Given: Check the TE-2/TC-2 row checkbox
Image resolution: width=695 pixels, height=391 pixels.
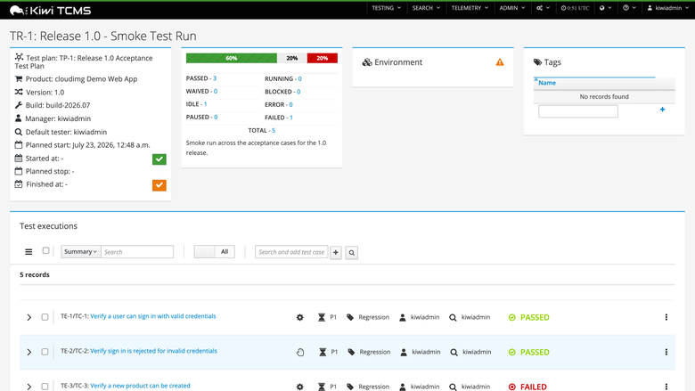Looking at the screenshot, I should pos(45,352).
